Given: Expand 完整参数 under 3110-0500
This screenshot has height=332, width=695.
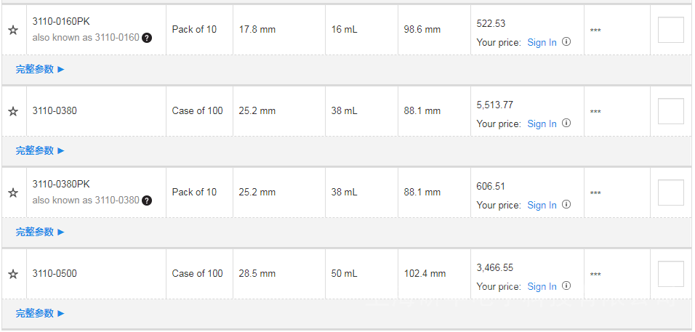Looking at the screenshot, I should pos(40,314).
